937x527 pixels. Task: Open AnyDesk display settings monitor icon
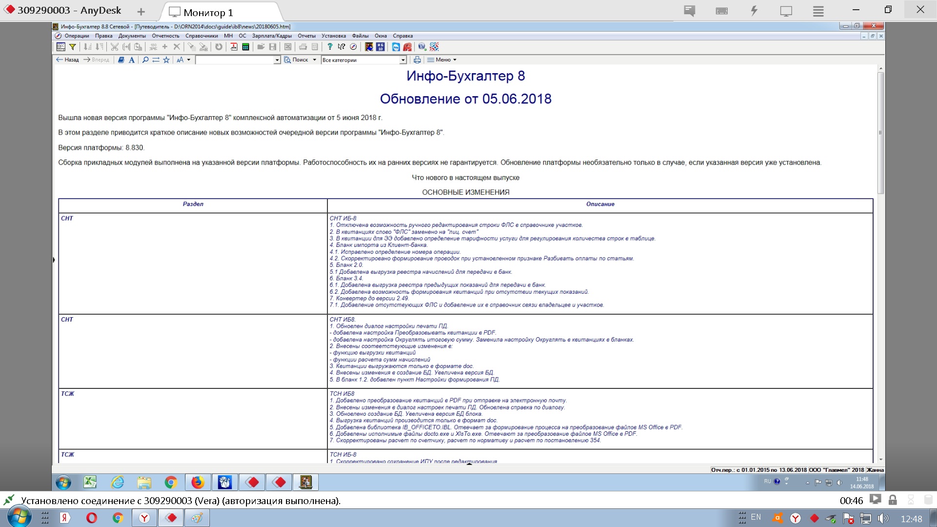[x=786, y=11]
